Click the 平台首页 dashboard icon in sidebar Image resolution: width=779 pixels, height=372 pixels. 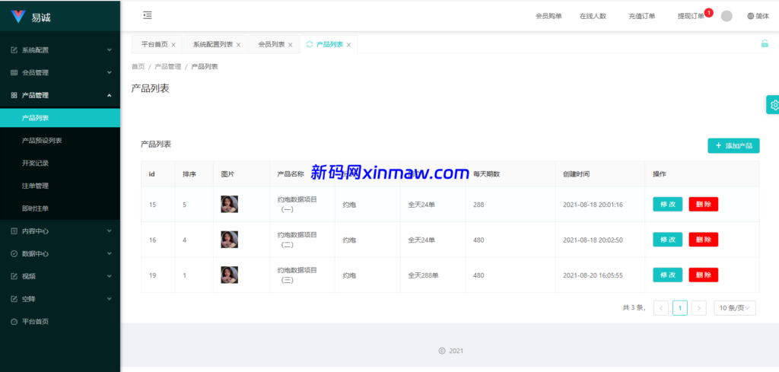[14, 321]
